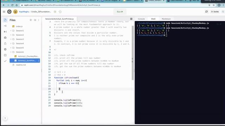Click the help question mark button

tap(5, 118)
